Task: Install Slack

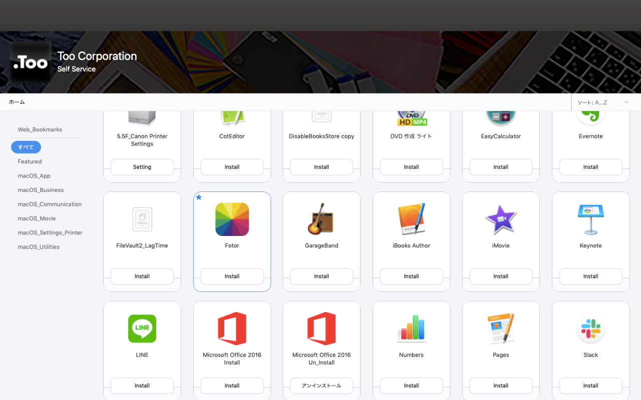Action: click(x=590, y=385)
